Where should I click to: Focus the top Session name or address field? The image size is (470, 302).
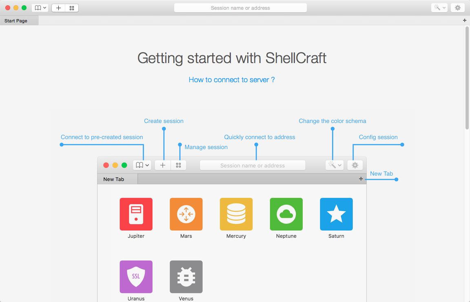pos(240,8)
